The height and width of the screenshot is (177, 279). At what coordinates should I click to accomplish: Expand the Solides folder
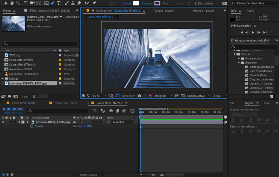tap(3, 78)
